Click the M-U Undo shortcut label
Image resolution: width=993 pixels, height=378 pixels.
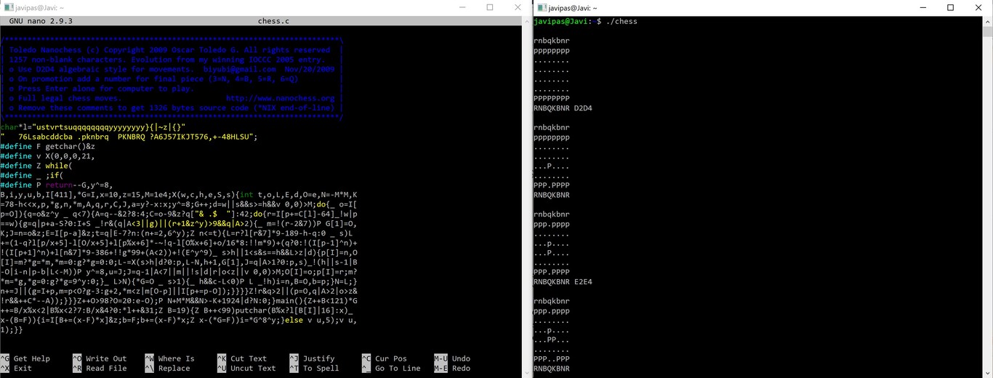[452, 358]
